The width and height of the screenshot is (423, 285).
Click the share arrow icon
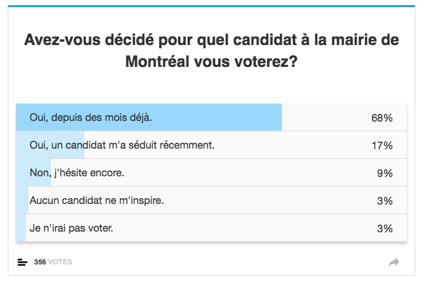pyautogui.click(x=394, y=262)
